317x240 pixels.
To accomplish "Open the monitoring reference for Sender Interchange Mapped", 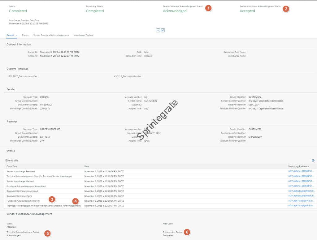I will point(302,181).
